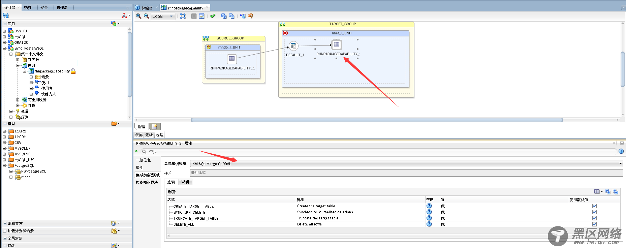Click the new physical design tab icon
Screen dimensions: 626x248
pos(155,126)
